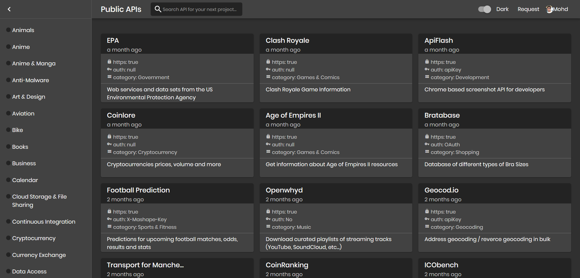Viewport: 580px width, 278px height.
Task: Click the category grid icon on the EPA card
Action: coord(109,77)
